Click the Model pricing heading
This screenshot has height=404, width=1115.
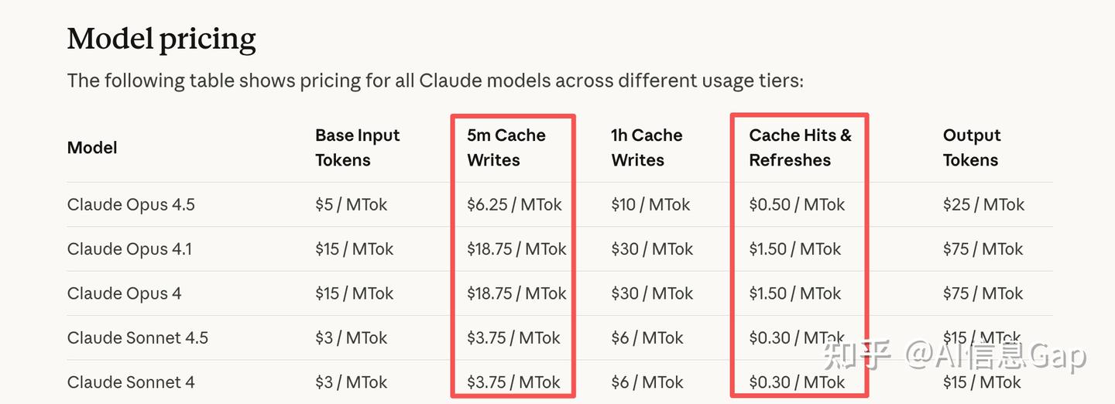pyautogui.click(x=161, y=39)
